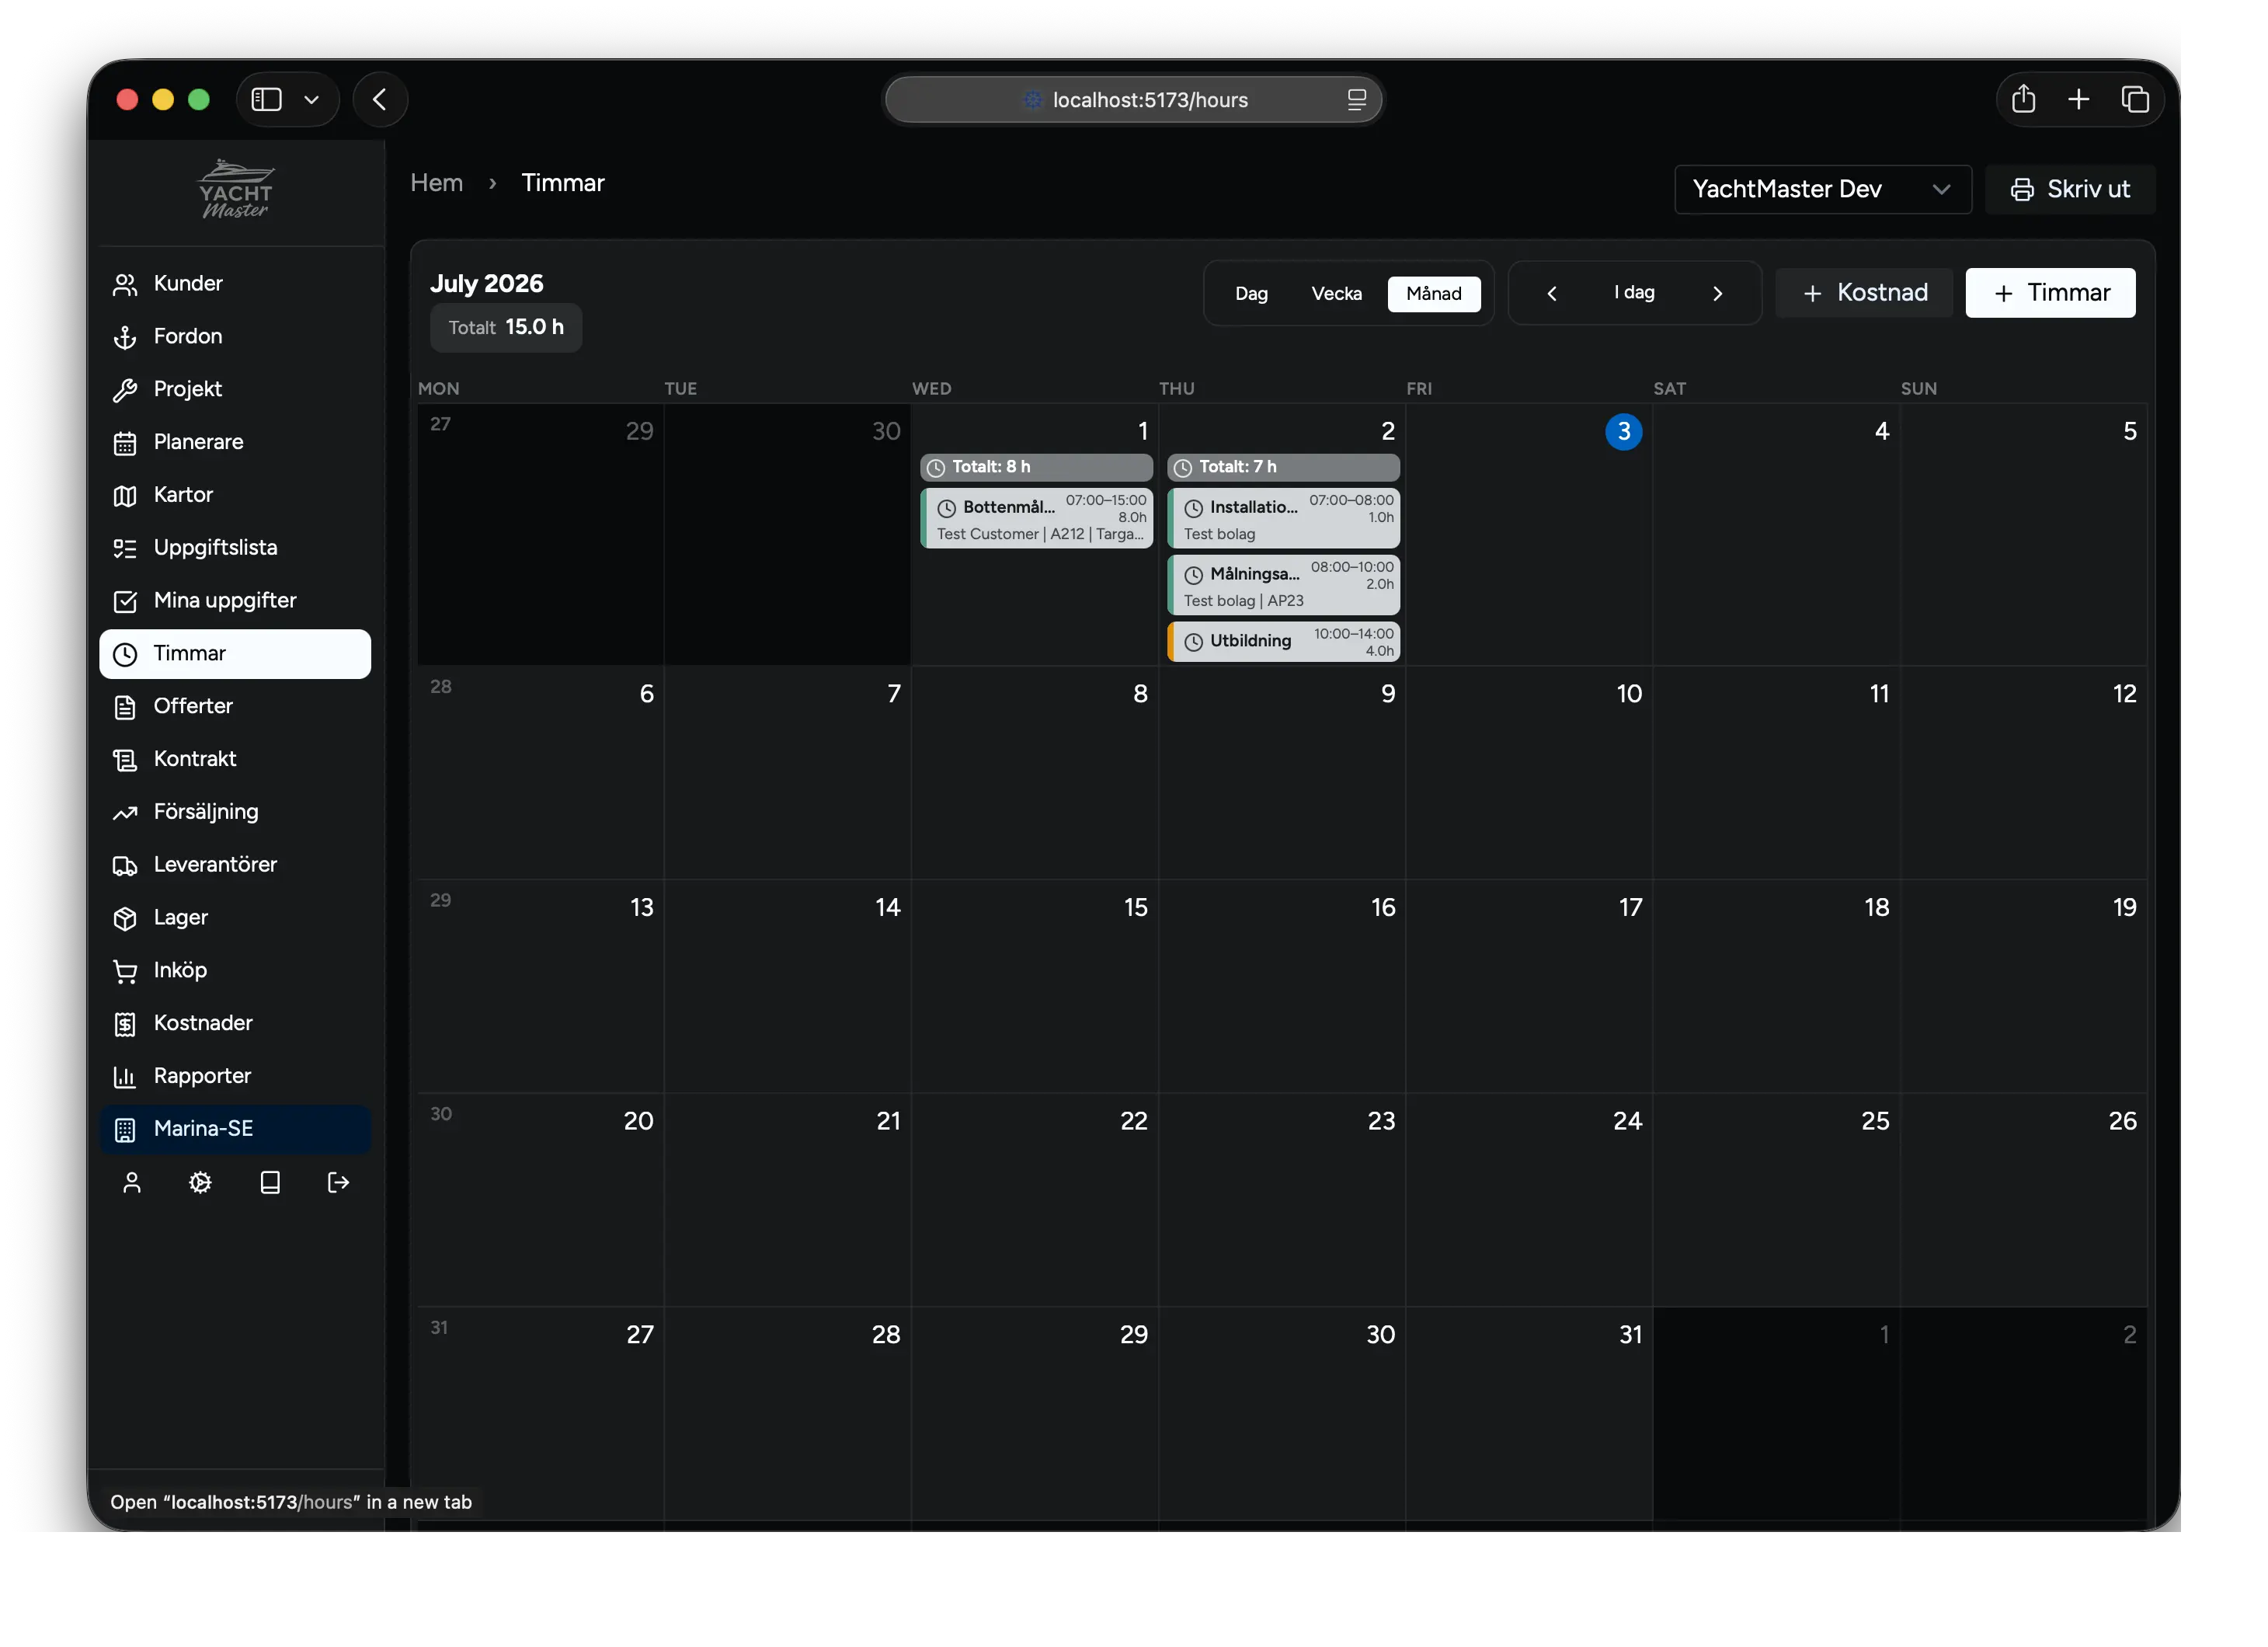Click the Uppgiftslista list icon

pyautogui.click(x=125, y=549)
